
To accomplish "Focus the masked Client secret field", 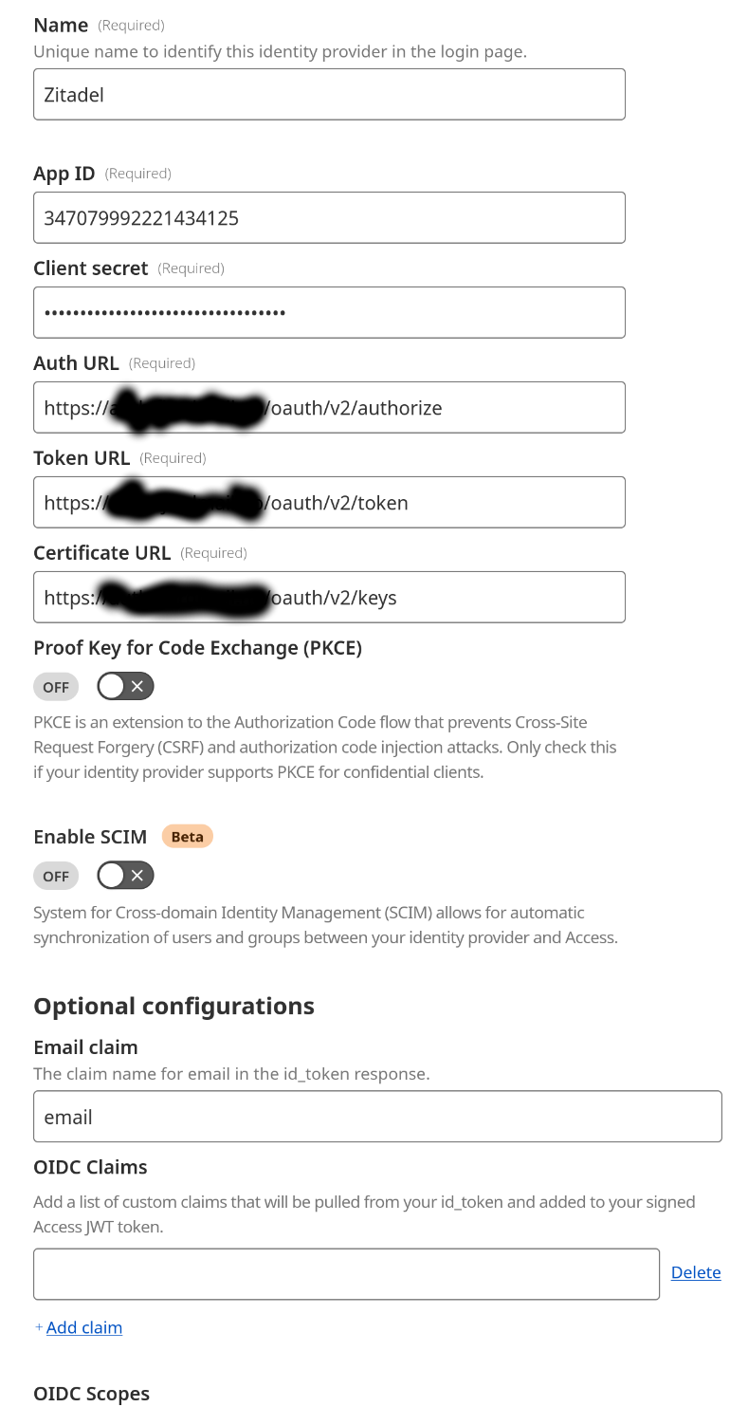I will 329,312.
